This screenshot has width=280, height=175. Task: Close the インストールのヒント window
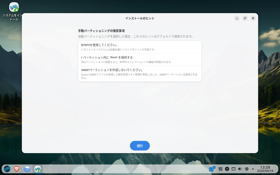(x=253, y=18)
